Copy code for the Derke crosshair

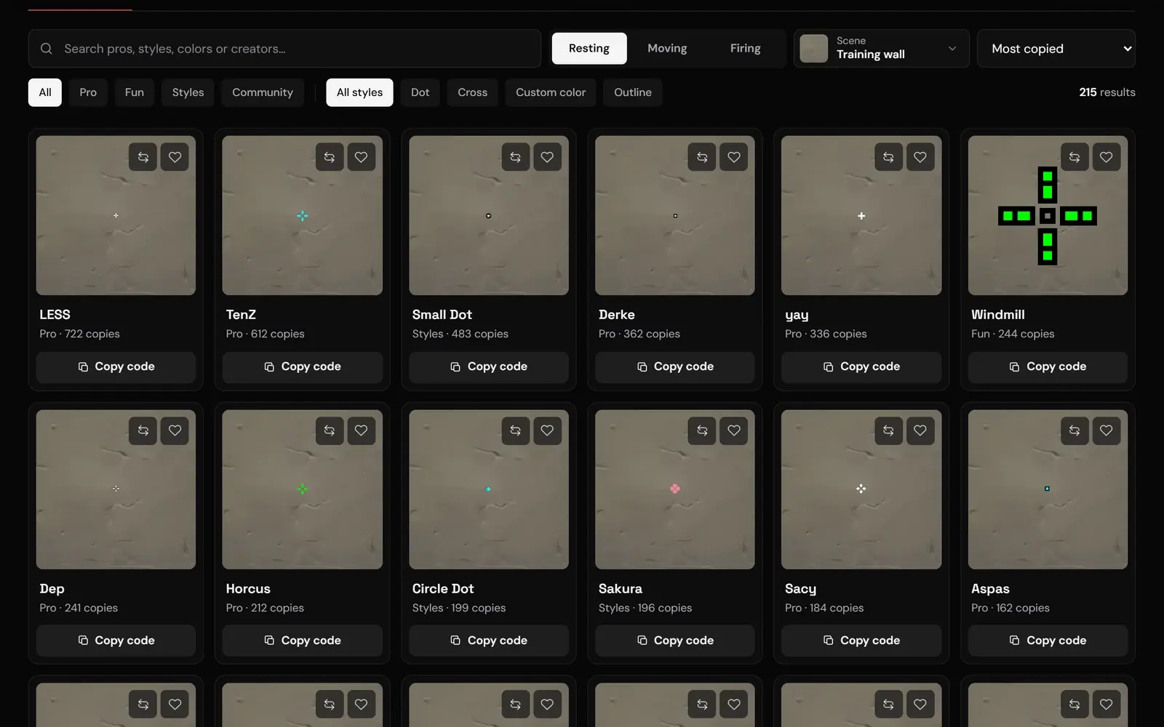[675, 366]
